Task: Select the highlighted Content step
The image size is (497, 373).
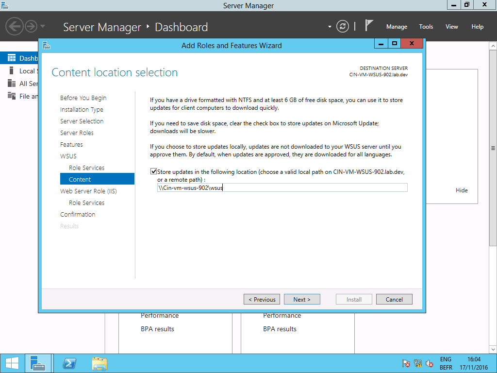Action: pyautogui.click(x=97, y=179)
